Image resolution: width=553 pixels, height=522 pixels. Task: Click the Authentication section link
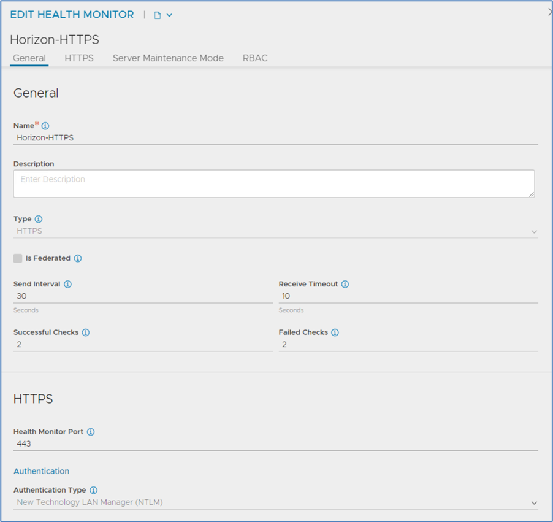[x=41, y=471]
